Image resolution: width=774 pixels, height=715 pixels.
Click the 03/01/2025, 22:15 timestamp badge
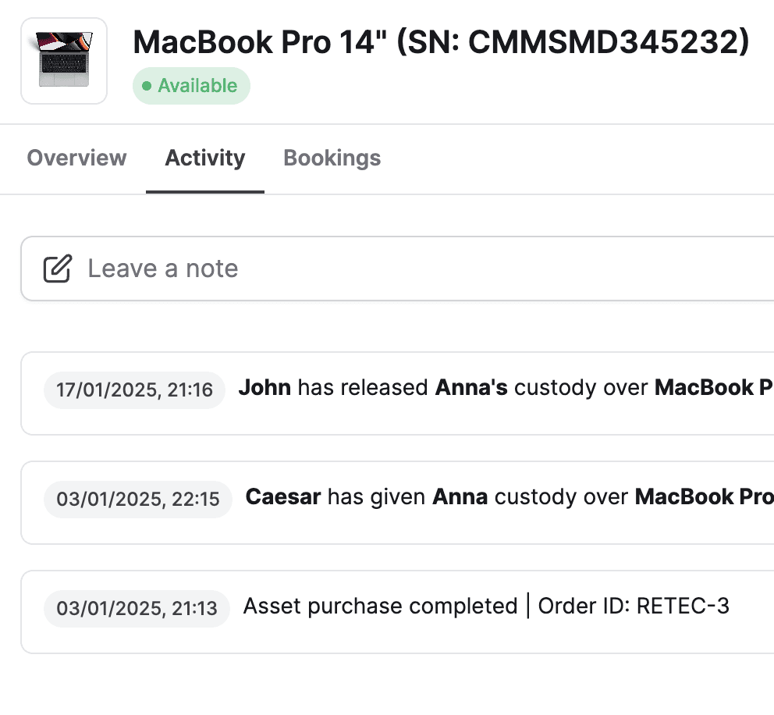[x=138, y=500]
